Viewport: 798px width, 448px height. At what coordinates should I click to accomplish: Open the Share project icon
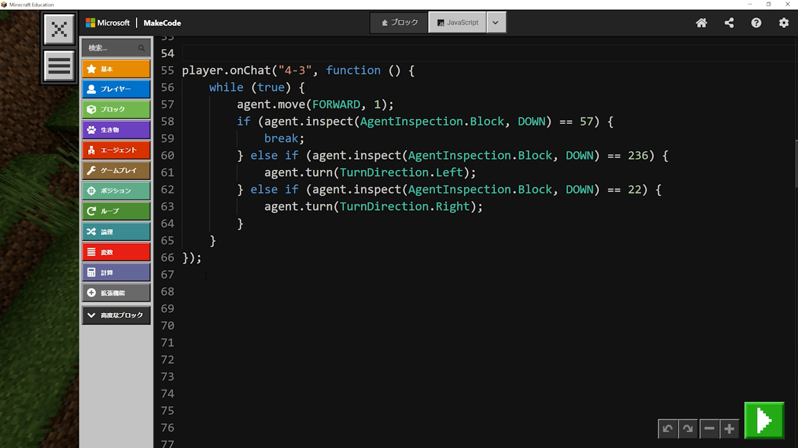click(x=729, y=23)
